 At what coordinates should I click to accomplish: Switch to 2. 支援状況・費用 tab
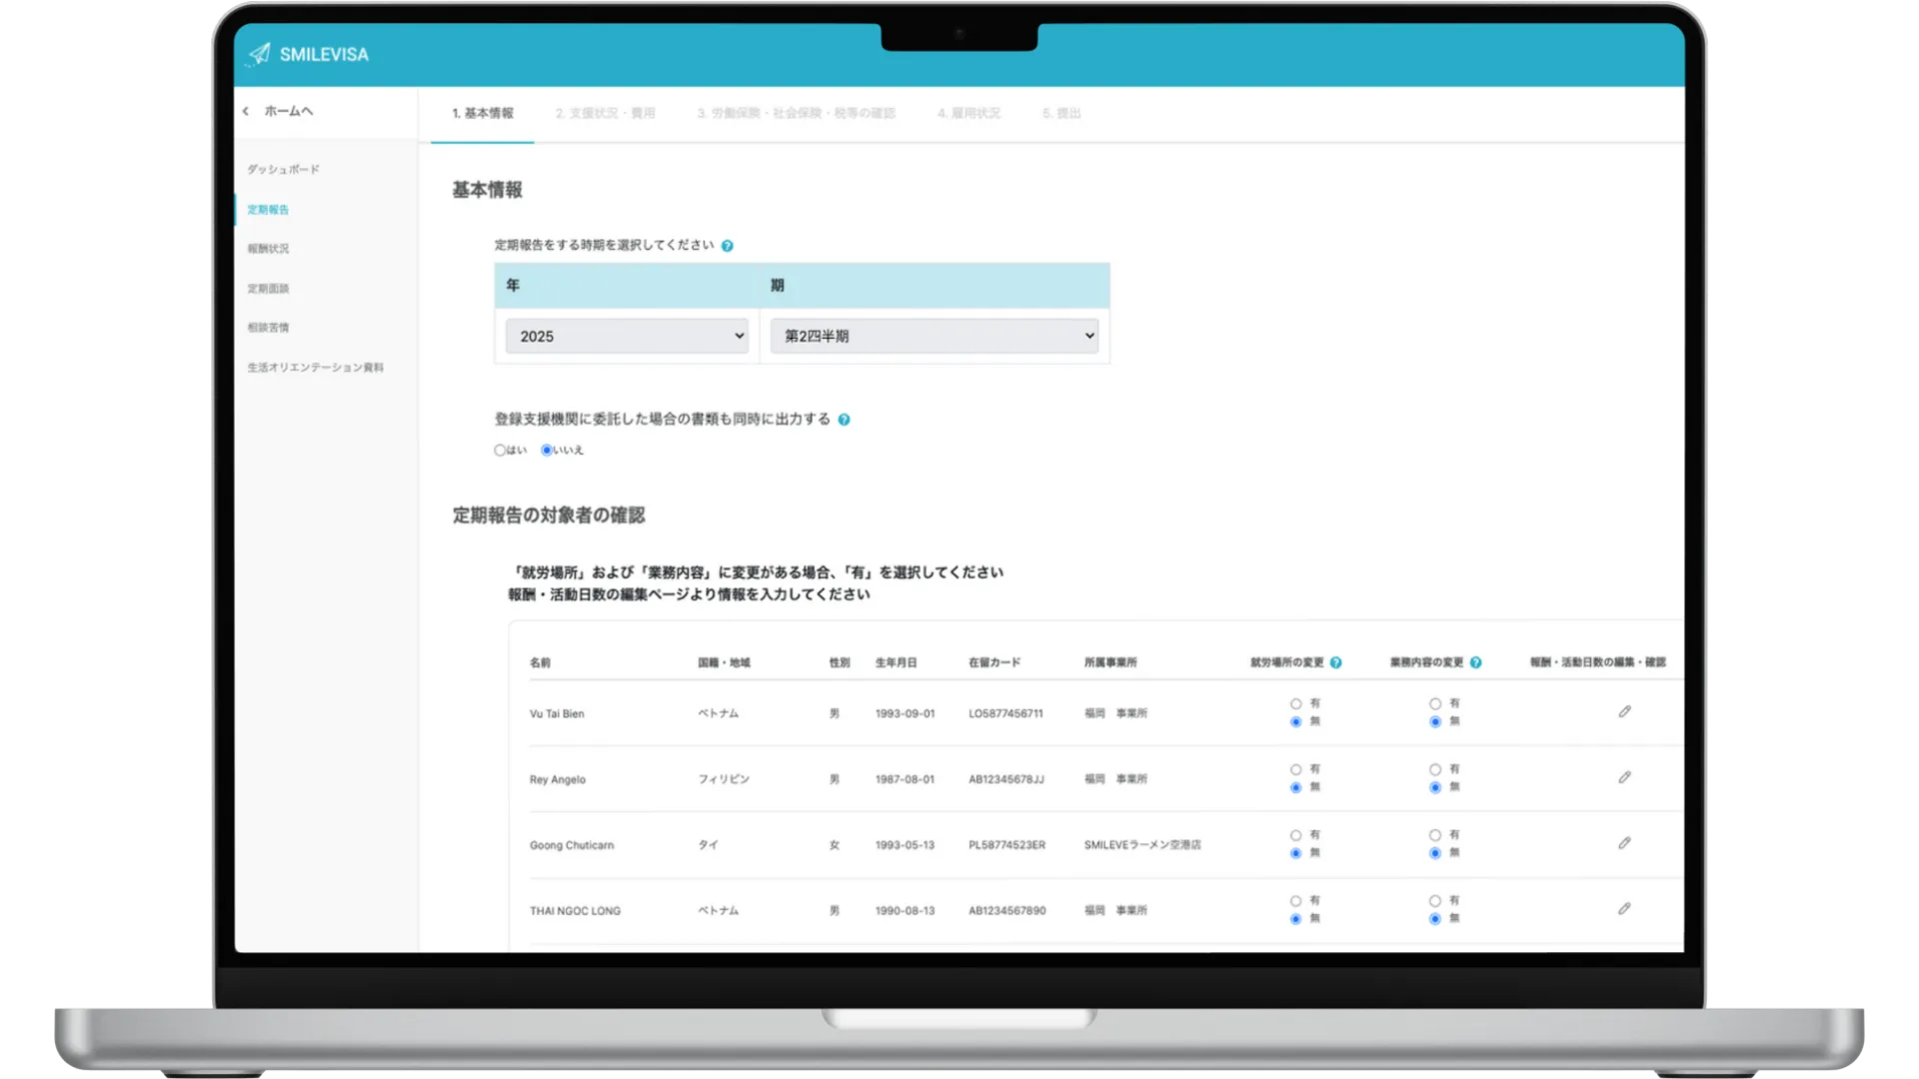point(605,113)
